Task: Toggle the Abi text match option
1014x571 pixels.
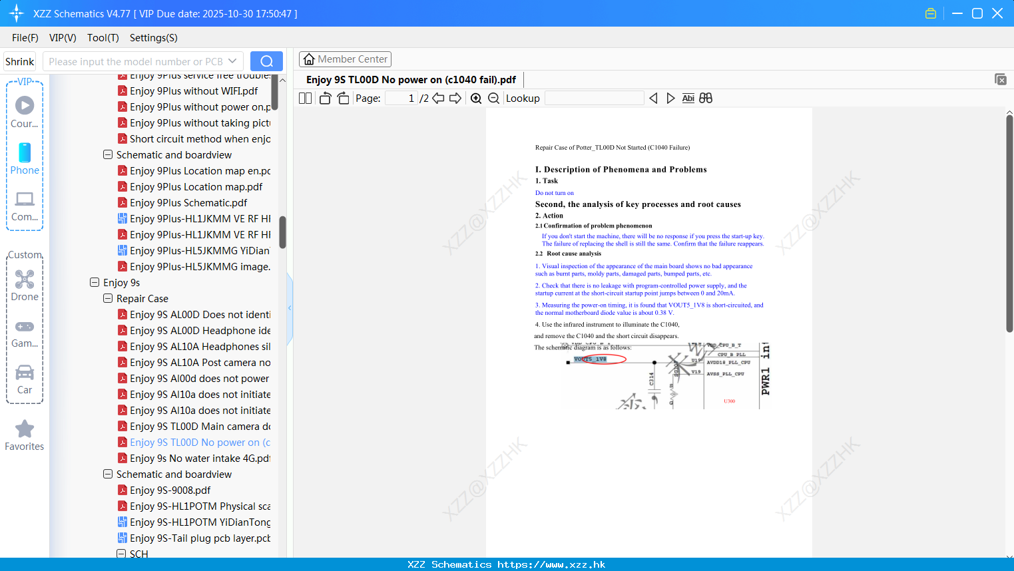Action: 688,98
